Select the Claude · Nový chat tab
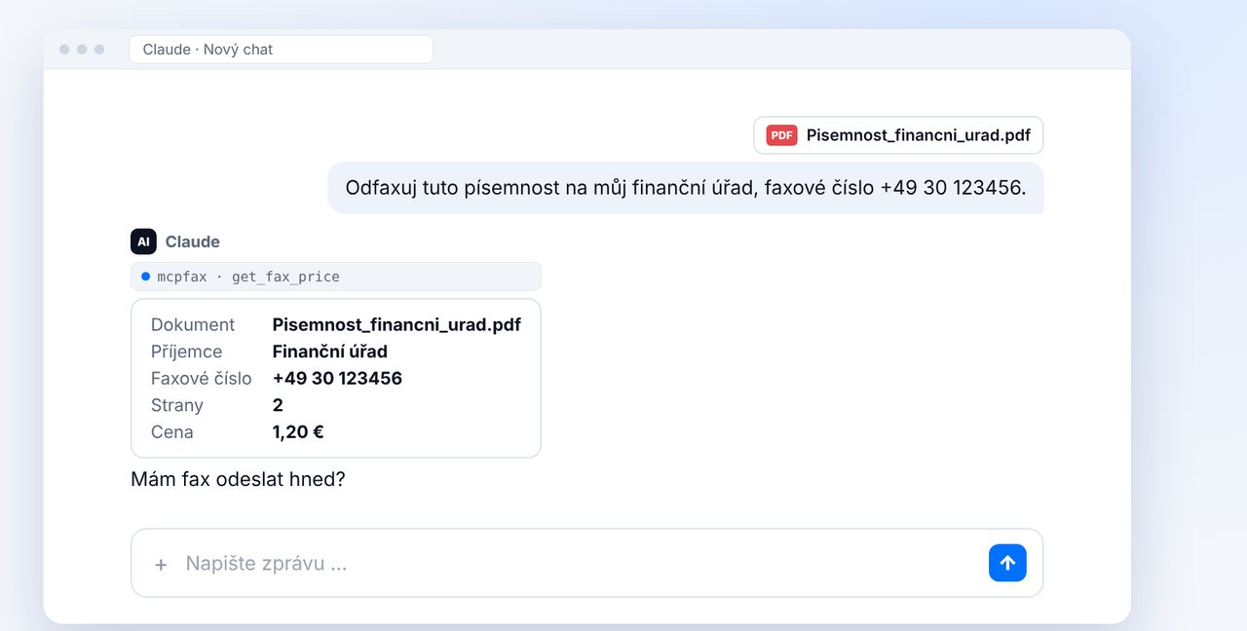Screen dimensions: 1247x631 pyautogui.click(x=281, y=50)
